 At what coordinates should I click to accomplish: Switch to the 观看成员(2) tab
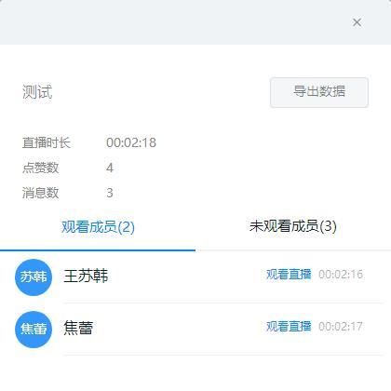tap(98, 227)
